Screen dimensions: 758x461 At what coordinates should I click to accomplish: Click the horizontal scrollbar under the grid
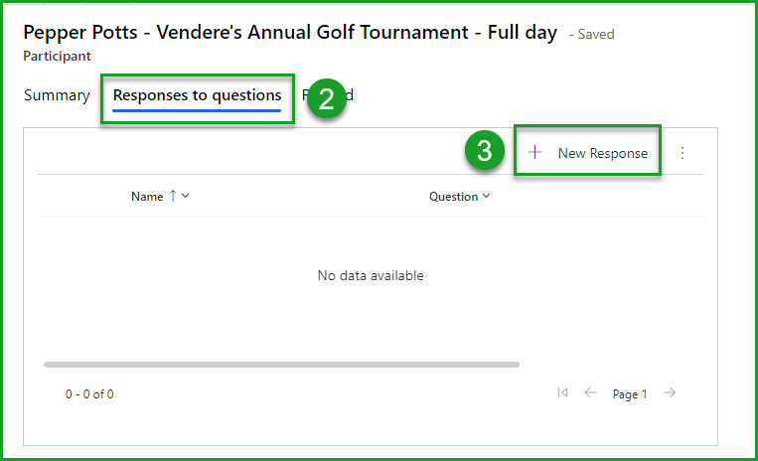tap(281, 365)
